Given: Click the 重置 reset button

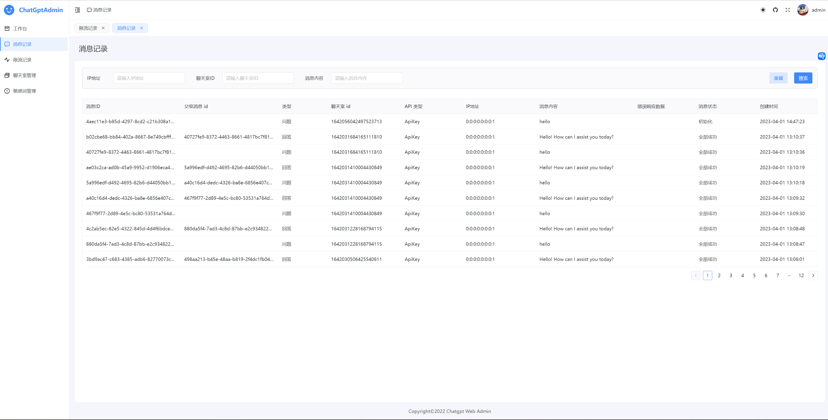Looking at the screenshot, I should coord(778,78).
